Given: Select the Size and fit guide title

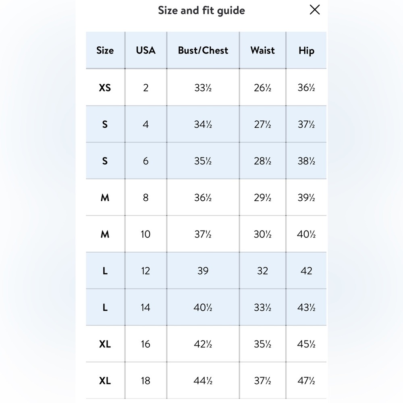Looking at the screenshot, I should click(x=201, y=10).
